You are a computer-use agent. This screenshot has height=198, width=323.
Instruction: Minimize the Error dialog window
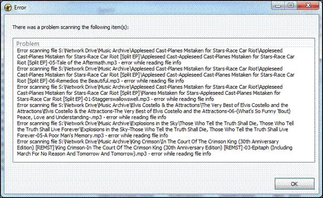278,6
